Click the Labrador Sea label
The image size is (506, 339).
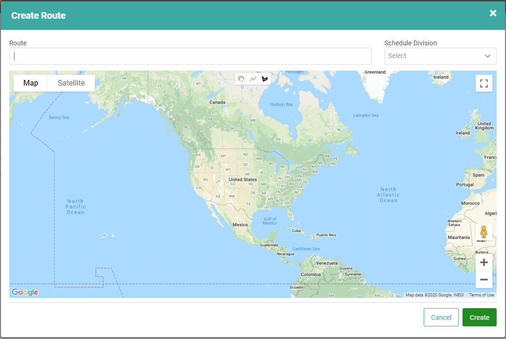click(x=365, y=115)
